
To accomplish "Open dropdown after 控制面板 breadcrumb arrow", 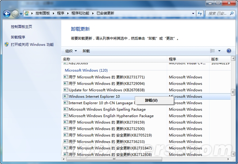I will click(54, 13).
